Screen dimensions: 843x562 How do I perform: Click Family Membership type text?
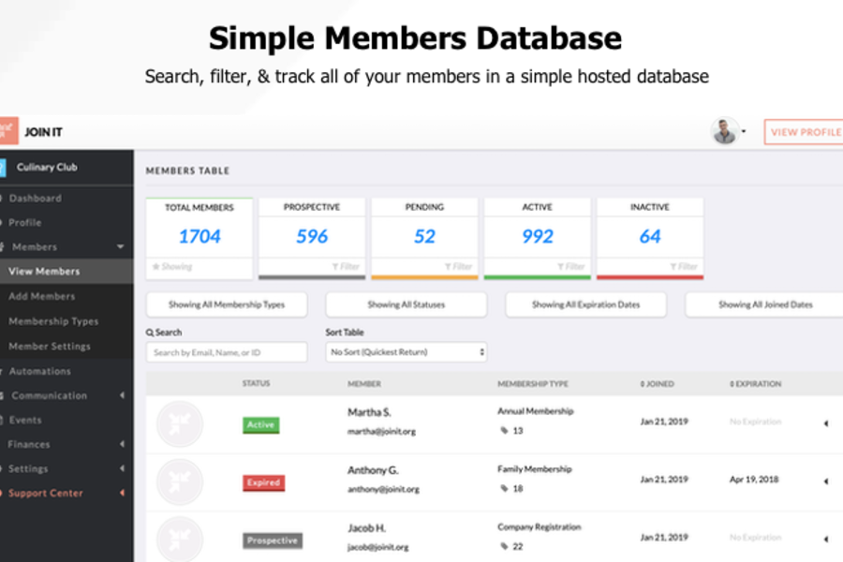[535, 469]
